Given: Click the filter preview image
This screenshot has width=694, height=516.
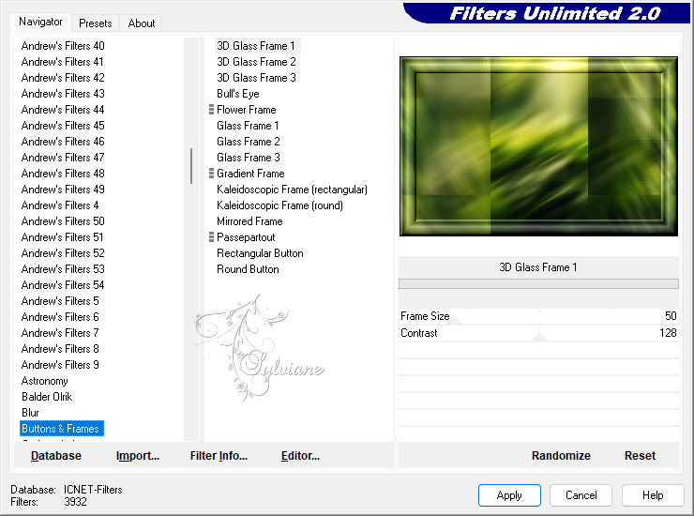Looking at the screenshot, I should (x=538, y=146).
